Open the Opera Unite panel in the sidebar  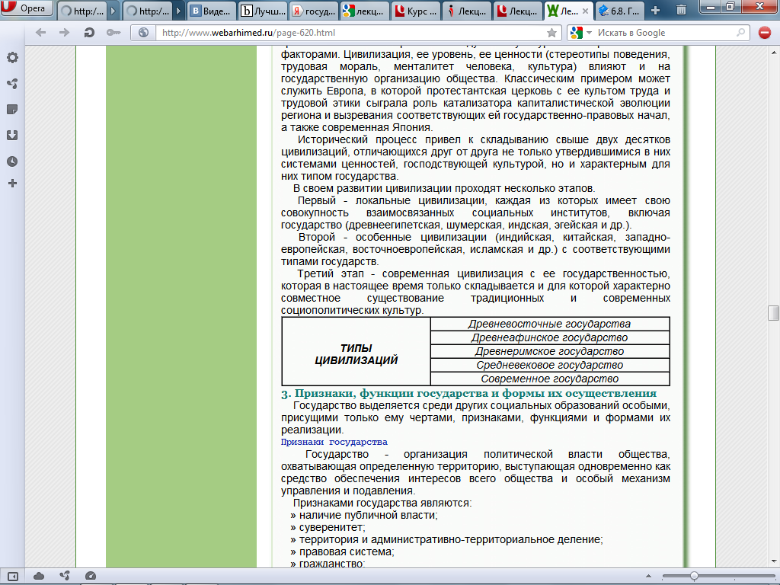pyautogui.click(x=12, y=84)
